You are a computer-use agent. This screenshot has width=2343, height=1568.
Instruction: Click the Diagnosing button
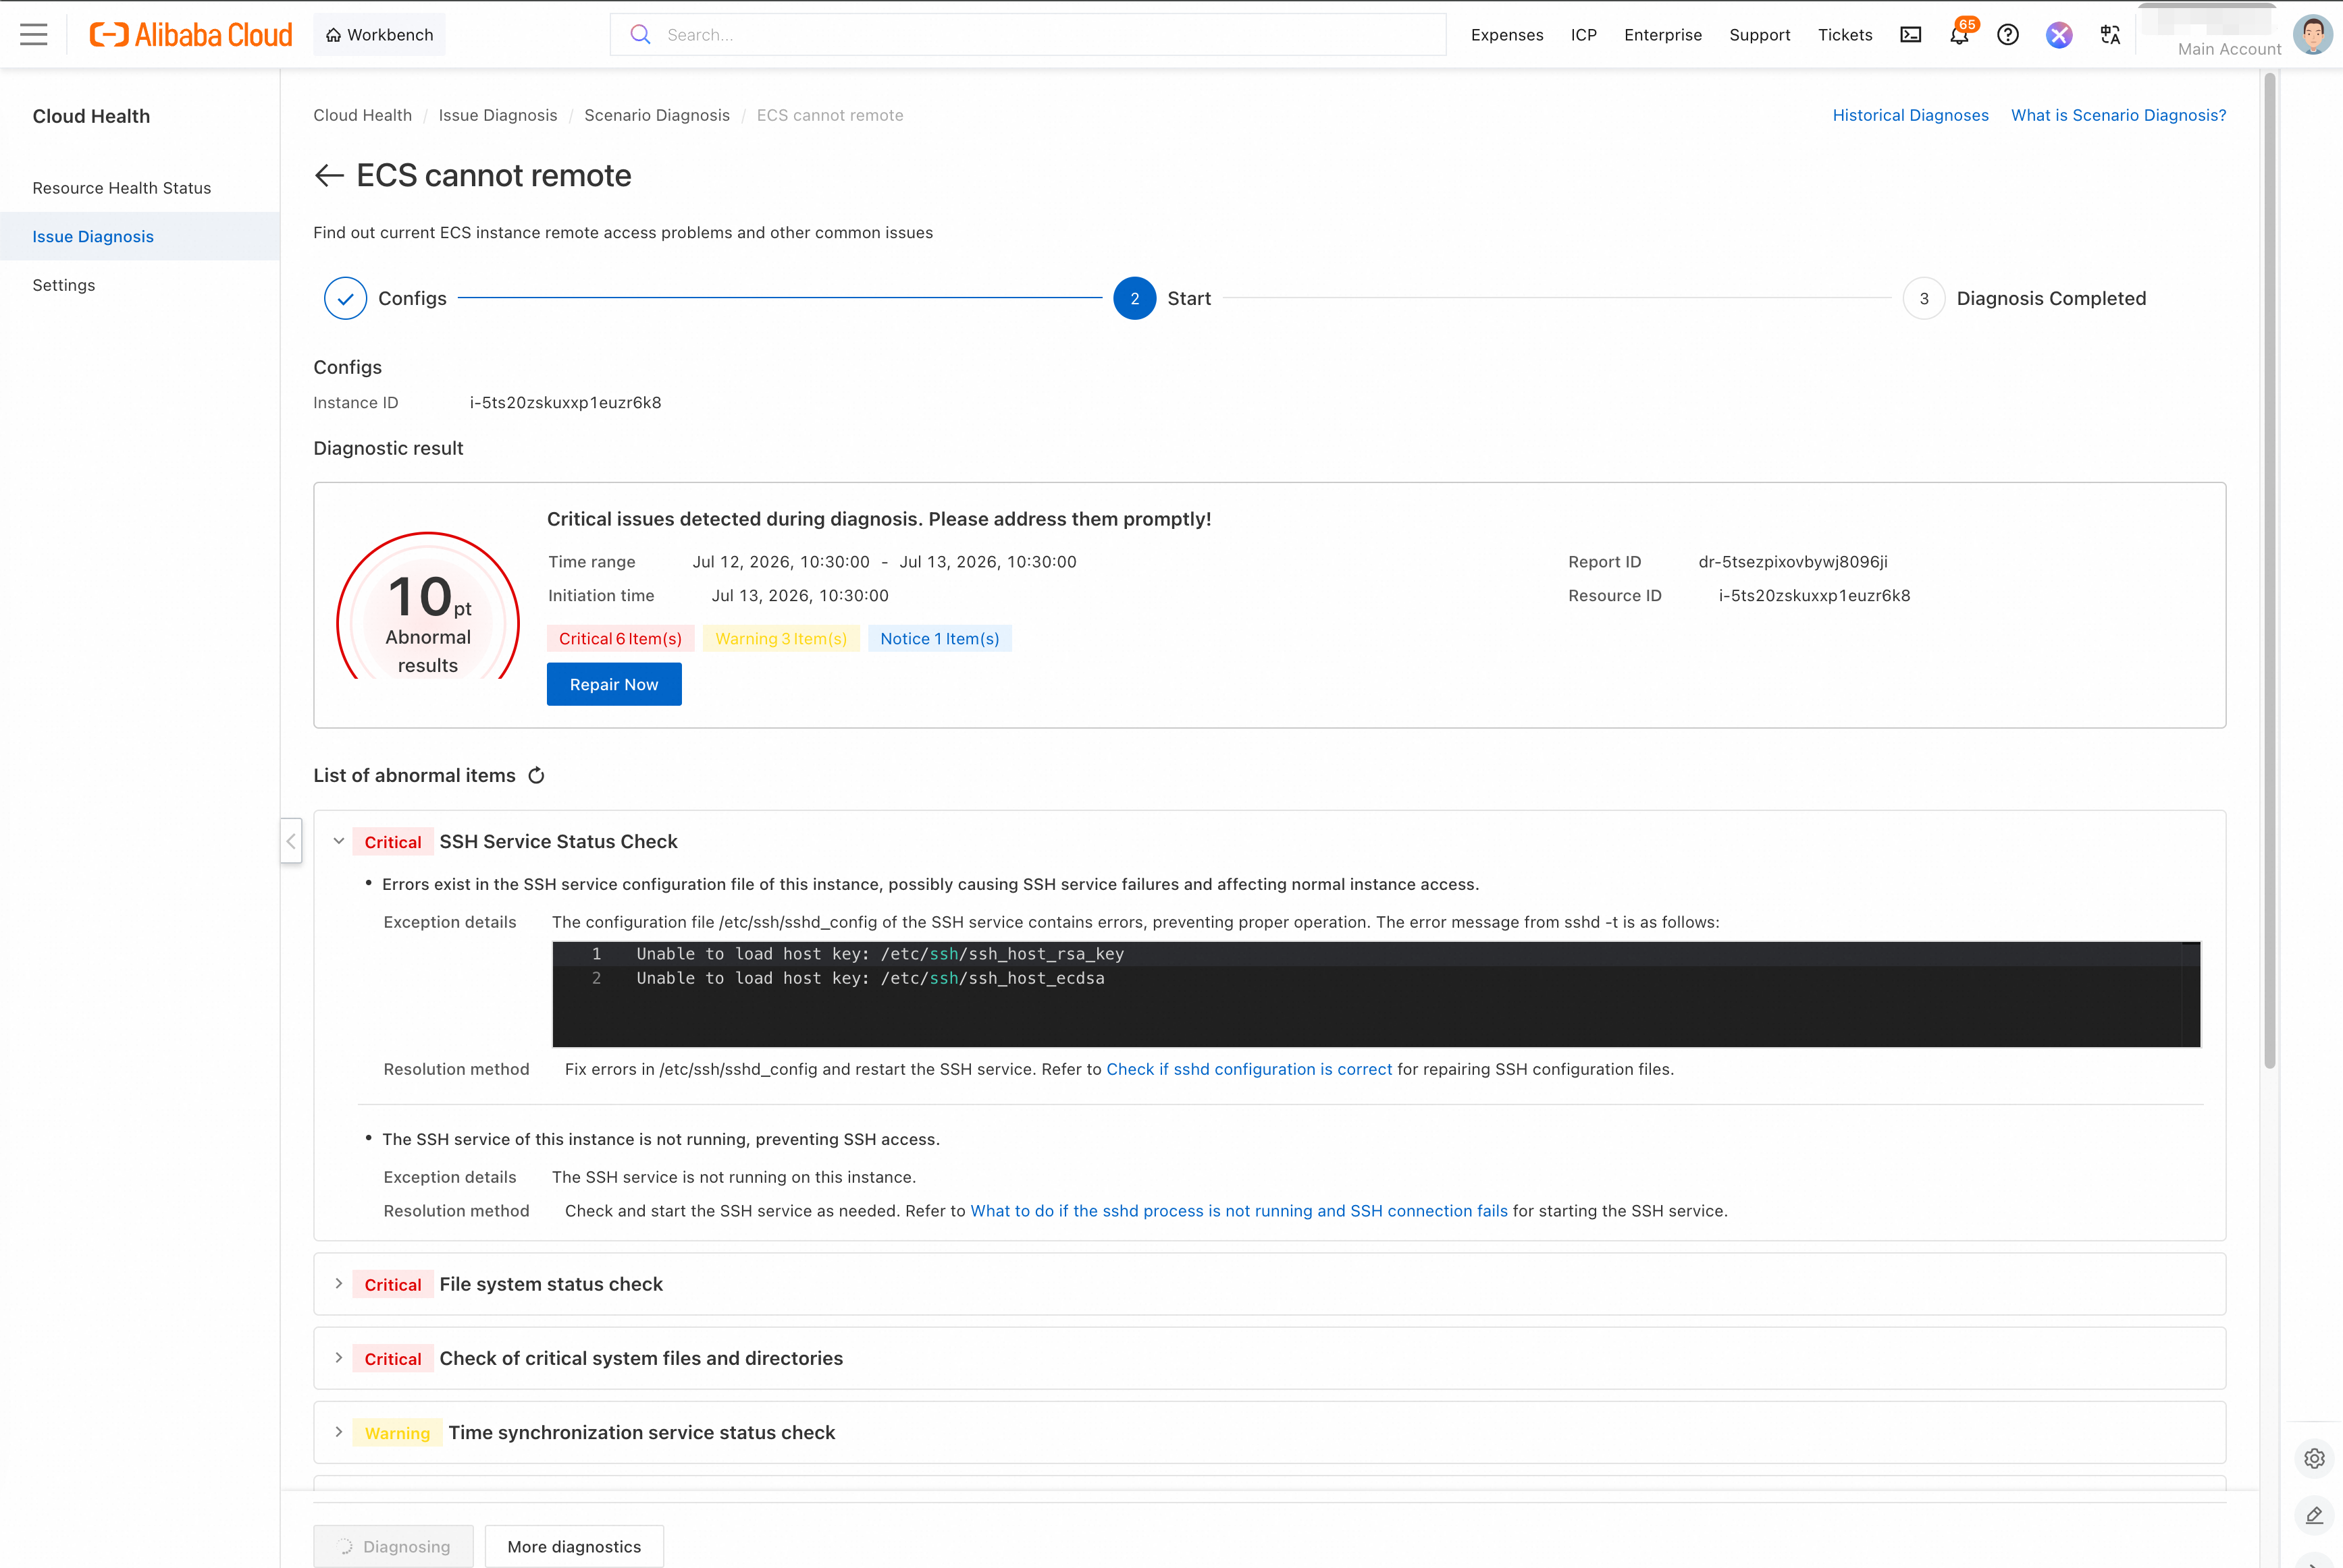(394, 1546)
